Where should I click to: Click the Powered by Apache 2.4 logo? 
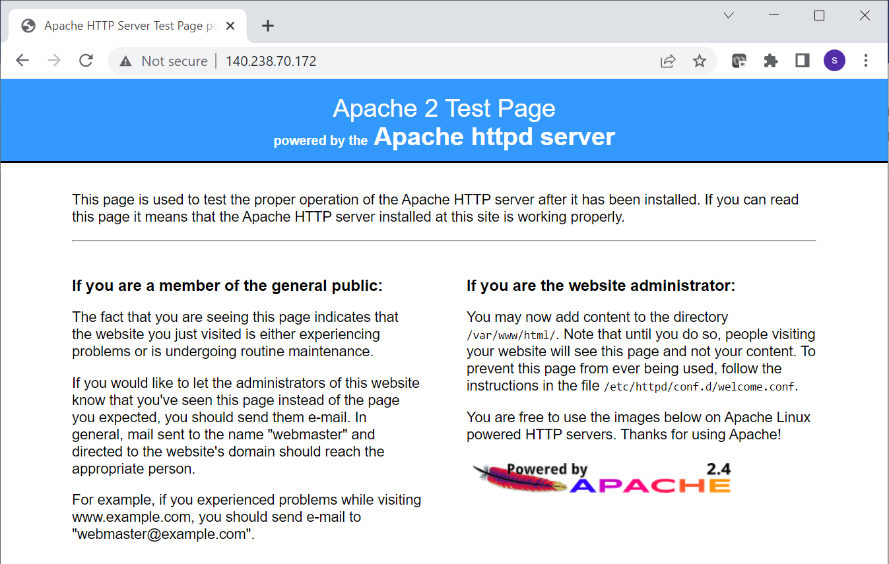point(601,476)
